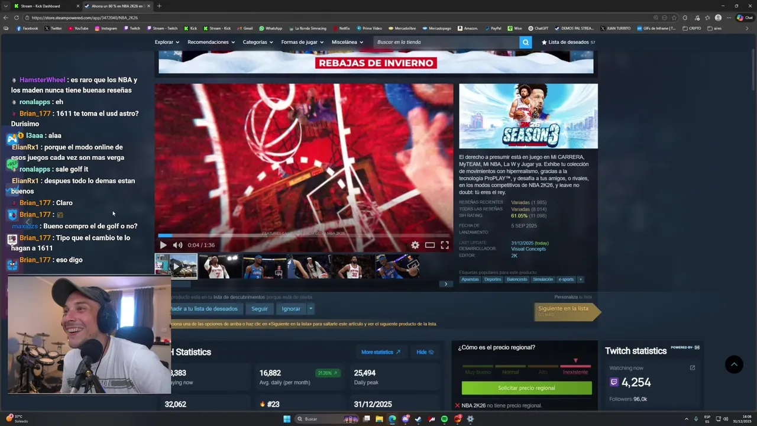Show hidden system tray icons
The image size is (757, 426).
coord(687,419)
